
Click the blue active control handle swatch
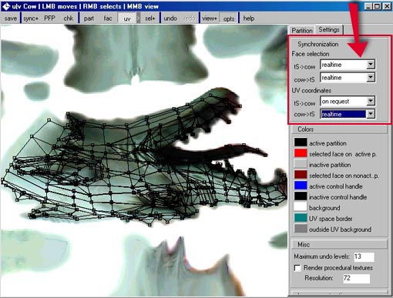(301, 186)
